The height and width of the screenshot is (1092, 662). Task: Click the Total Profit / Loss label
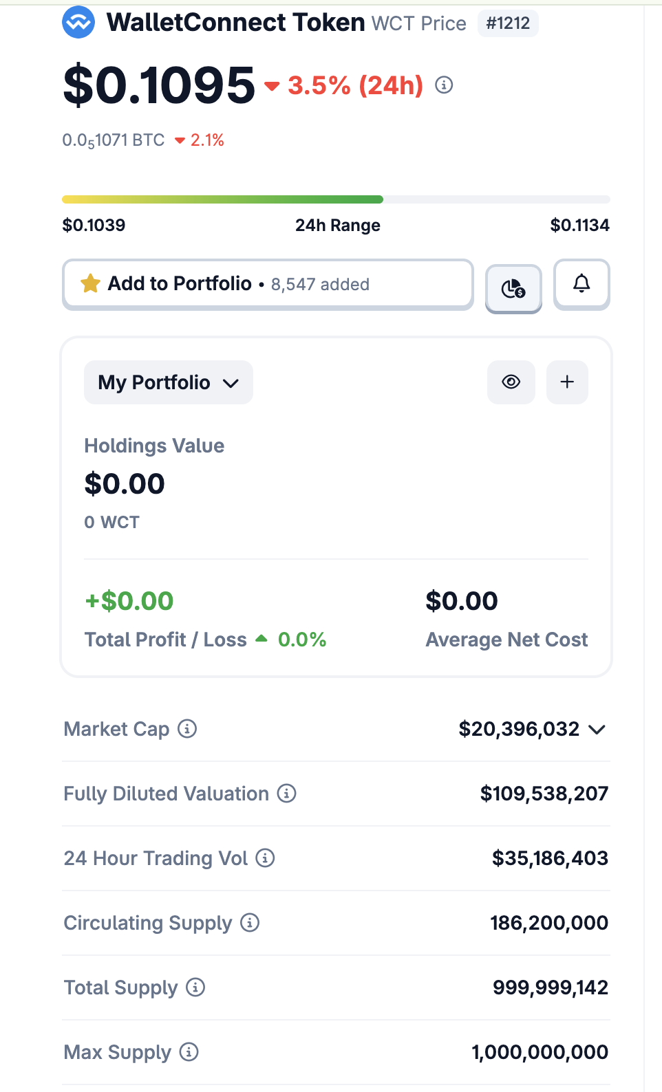click(x=165, y=640)
